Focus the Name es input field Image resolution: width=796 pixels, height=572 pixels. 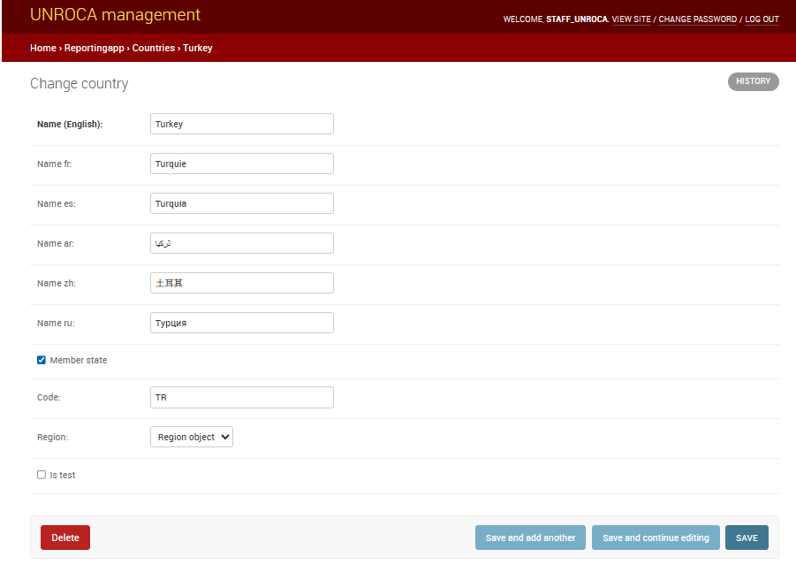pyautogui.click(x=242, y=203)
